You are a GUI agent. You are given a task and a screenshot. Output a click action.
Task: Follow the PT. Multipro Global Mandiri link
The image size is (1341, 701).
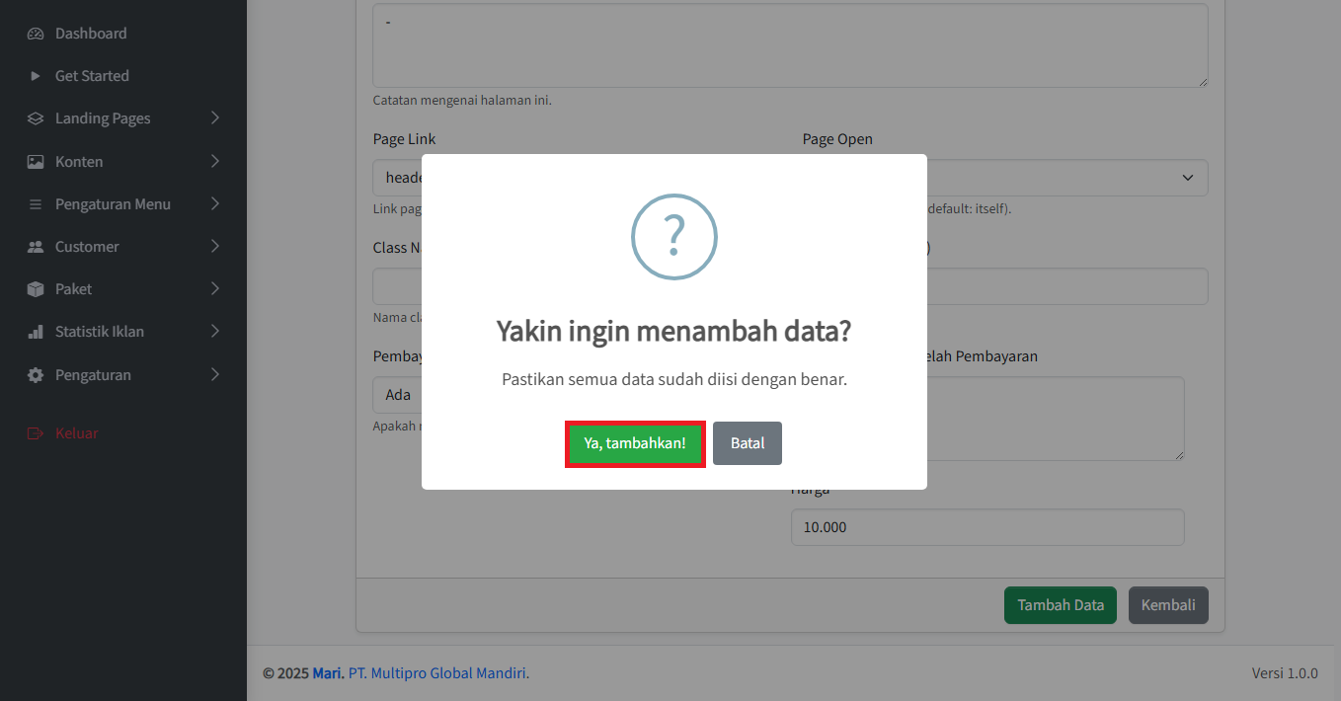coord(438,673)
